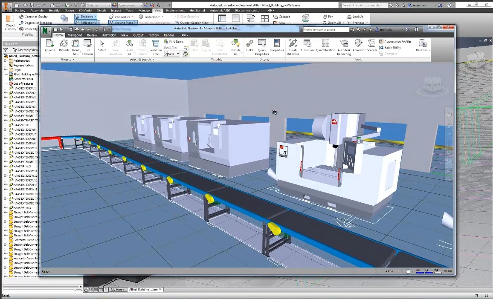The height and width of the screenshot is (299, 493).
Task: Toggle Reflections in Inventor ribbon
Action: (86, 23)
